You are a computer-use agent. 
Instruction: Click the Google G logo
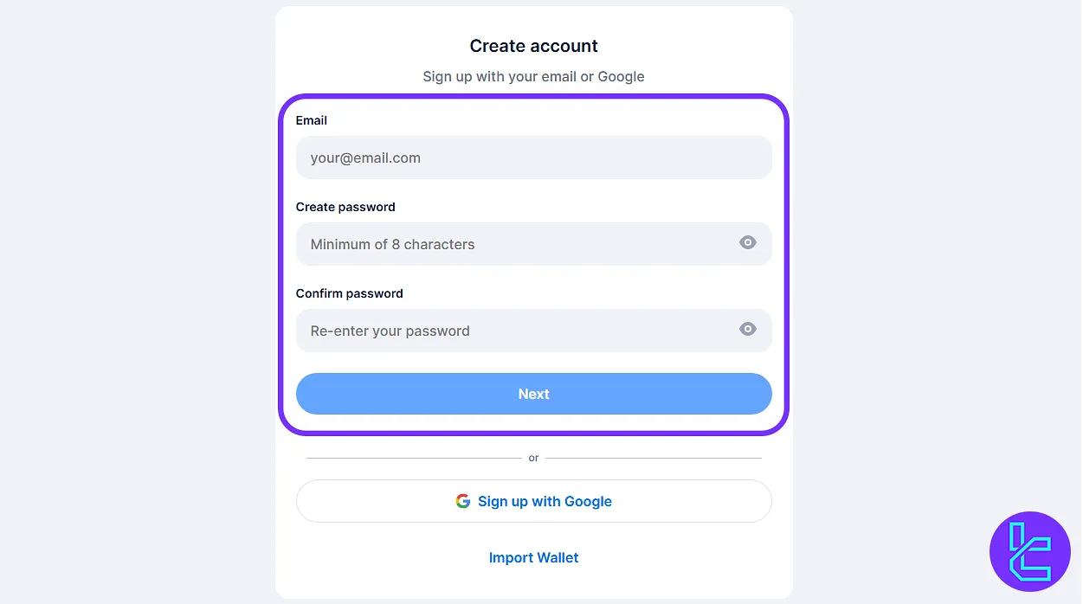(463, 501)
